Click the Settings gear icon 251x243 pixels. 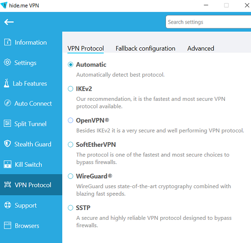coord(7,62)
